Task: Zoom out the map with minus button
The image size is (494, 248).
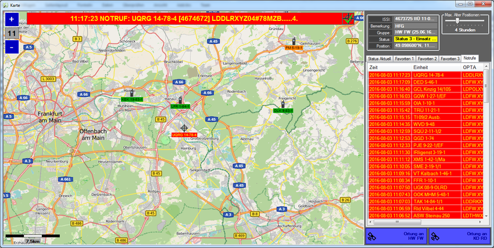Action: (12, 47)
